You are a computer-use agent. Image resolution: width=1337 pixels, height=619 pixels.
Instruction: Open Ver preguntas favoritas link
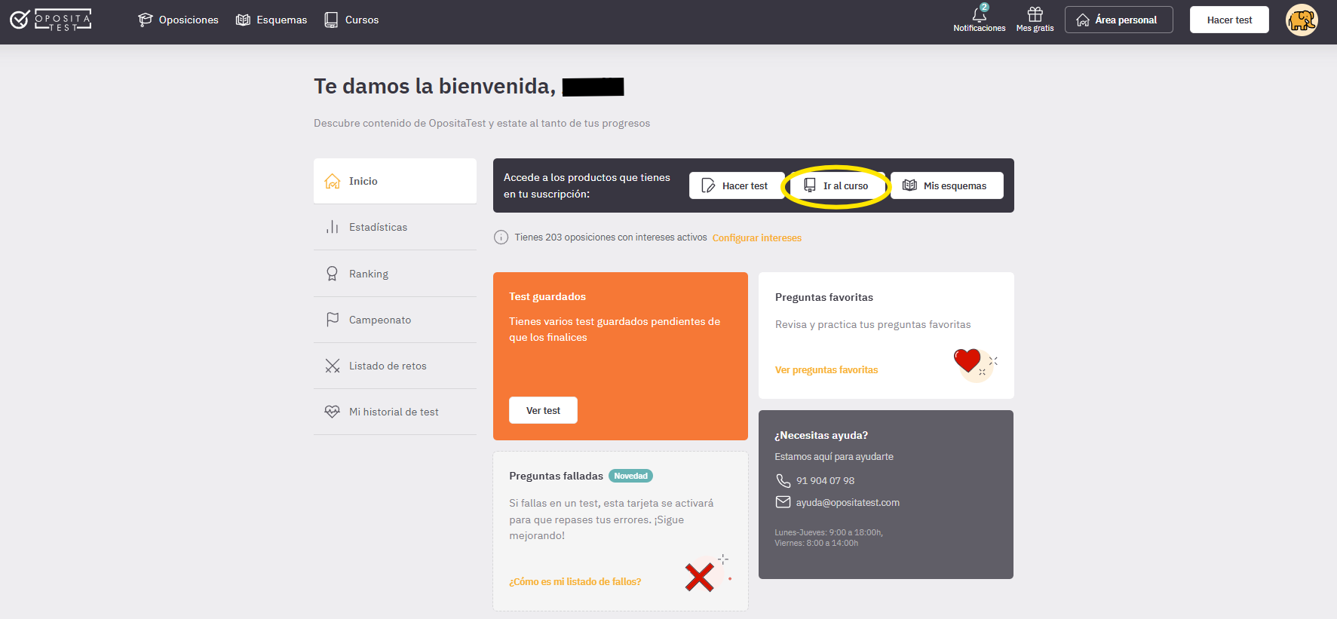(826, 369)
